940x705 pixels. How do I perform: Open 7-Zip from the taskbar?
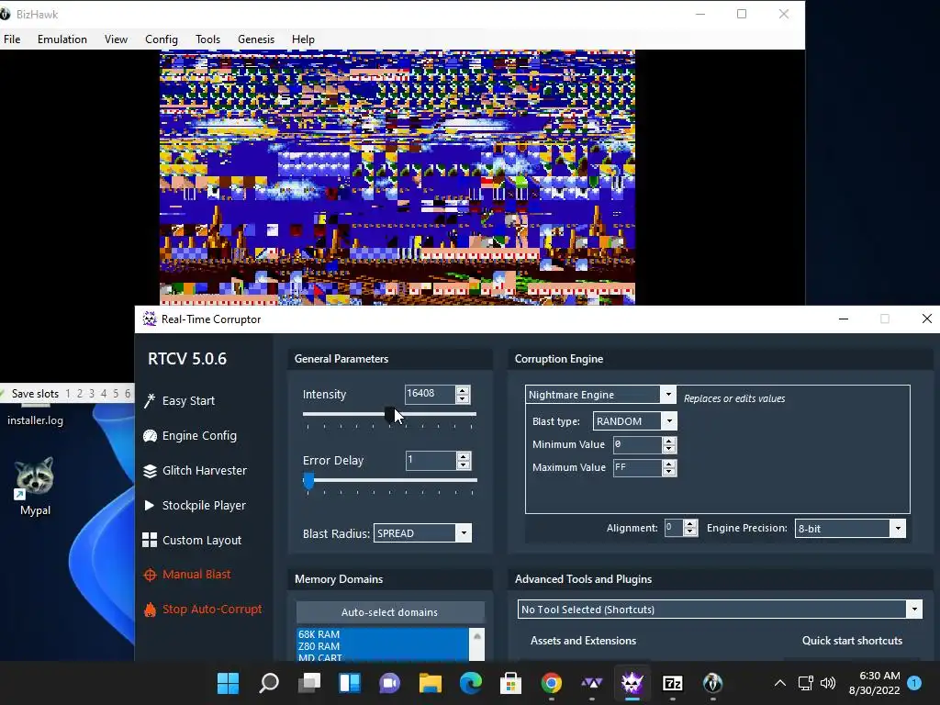point(673,683)
